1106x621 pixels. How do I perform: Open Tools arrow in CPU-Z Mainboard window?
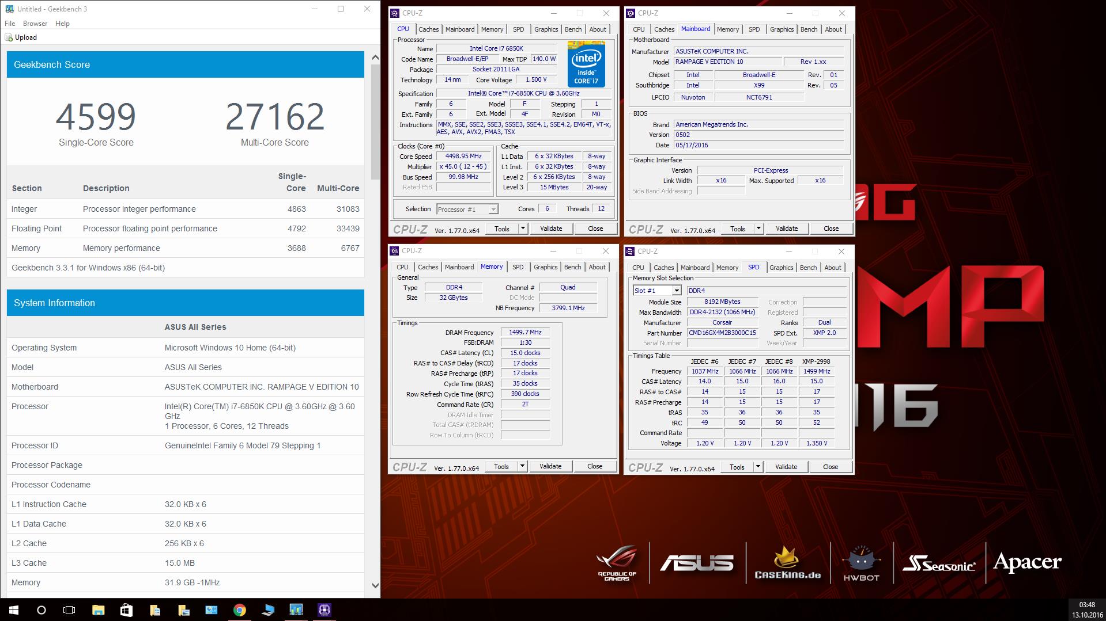pyautogui.click(x=758, y=228)
